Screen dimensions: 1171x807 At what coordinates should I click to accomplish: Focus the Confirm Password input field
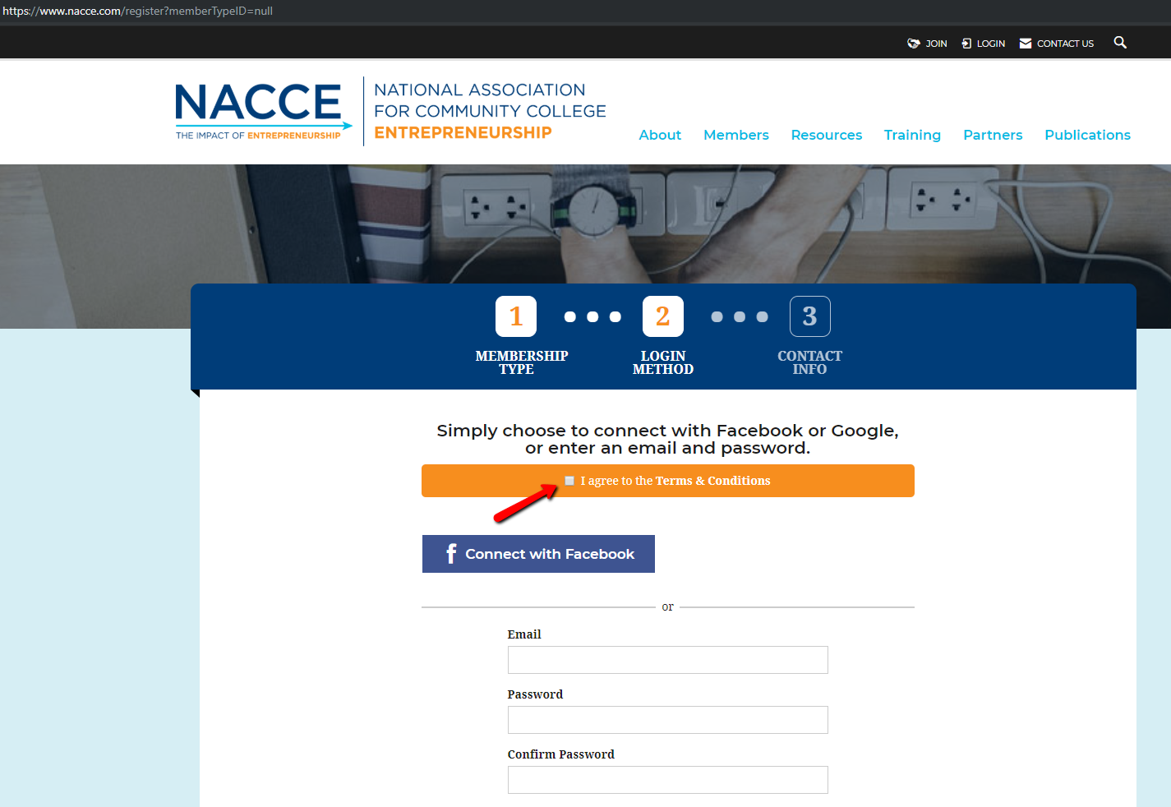[x=667, y=780]
